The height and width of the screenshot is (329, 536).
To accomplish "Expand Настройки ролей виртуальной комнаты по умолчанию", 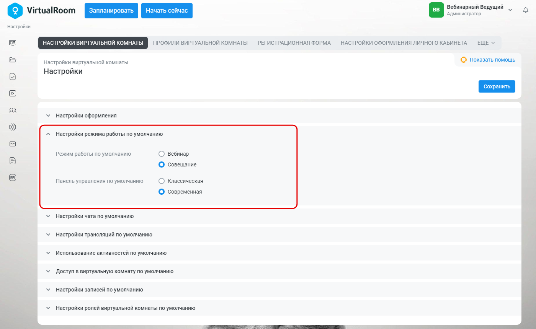I will 279,308.
